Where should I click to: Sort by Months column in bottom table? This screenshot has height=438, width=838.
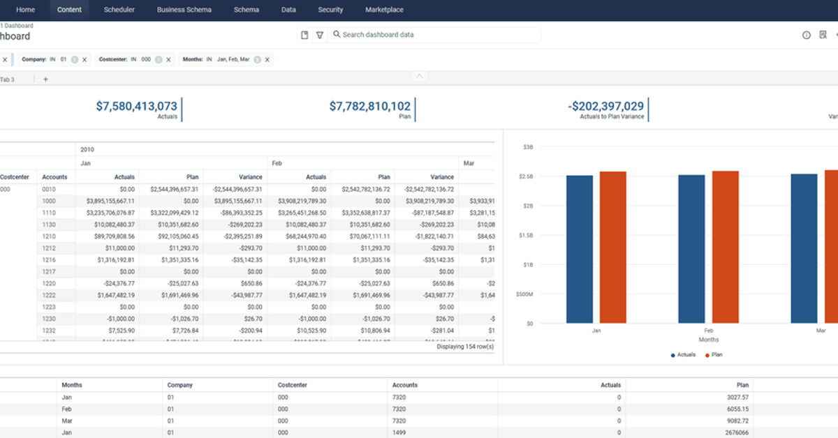click(71, 385)
